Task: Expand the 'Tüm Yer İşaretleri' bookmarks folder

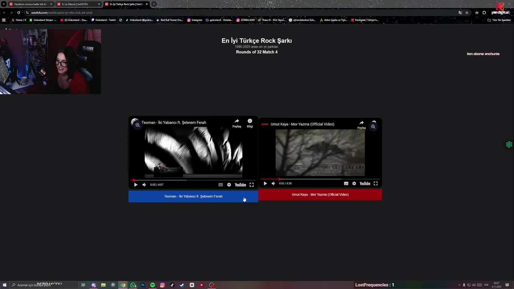Action: pyautogui.click(x=499, y=20)
